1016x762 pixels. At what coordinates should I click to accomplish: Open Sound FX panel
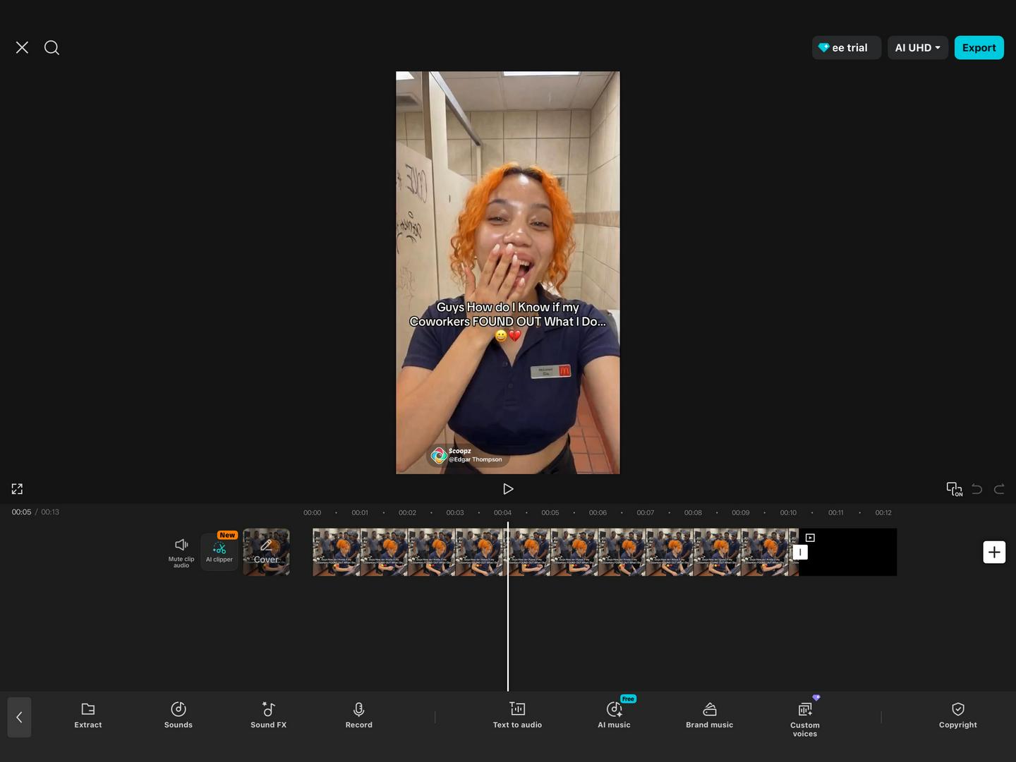(x=268, y=715)
